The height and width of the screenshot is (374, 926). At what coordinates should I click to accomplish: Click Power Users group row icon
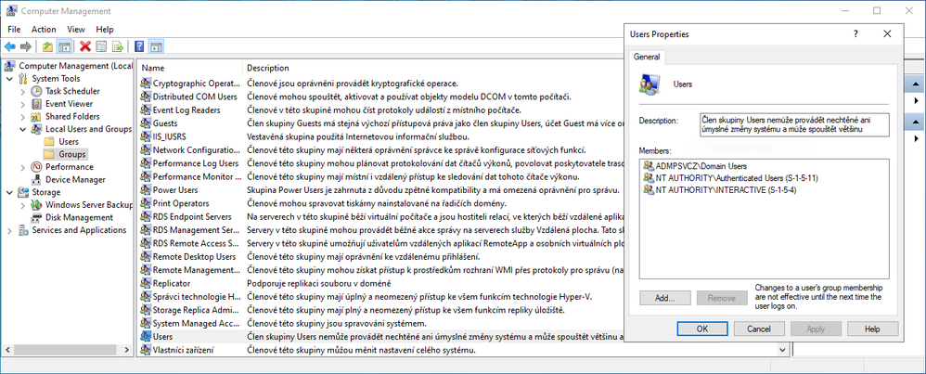146,190
